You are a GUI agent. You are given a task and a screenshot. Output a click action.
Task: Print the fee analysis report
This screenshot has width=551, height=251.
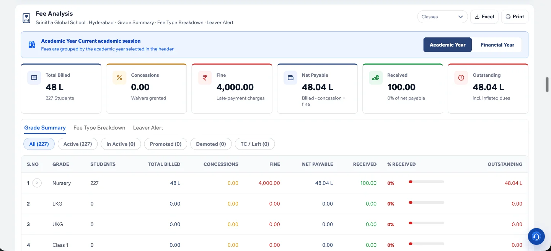[x=515, y=17]
